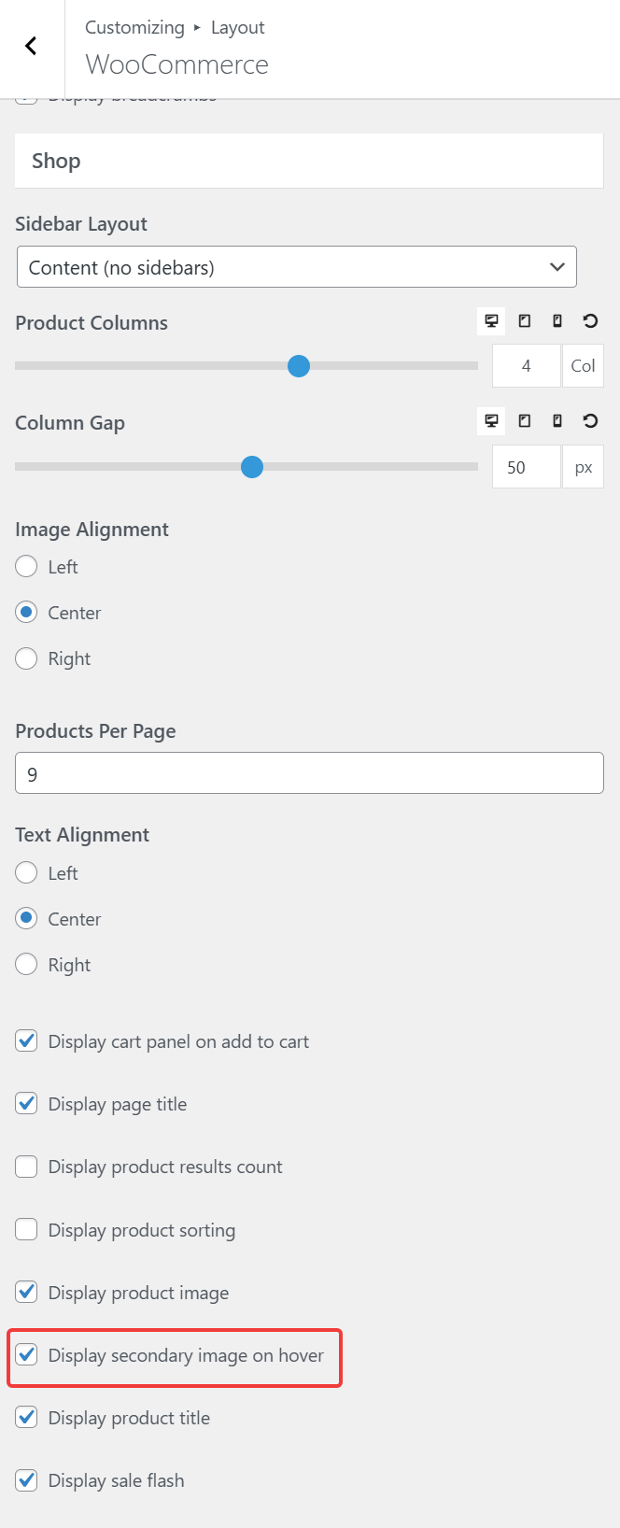
Task: Click the Products Per Page label
Action: pyautogui.click(x=95, y=731)
